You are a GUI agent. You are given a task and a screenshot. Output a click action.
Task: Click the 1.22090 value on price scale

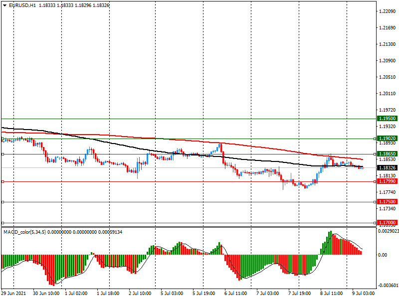pyautogui.click(x=386, y=11)
